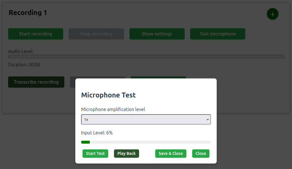Click the green filled part of the input level bar
Viewport: 292px width, 169px height.
tap(85, 142)
